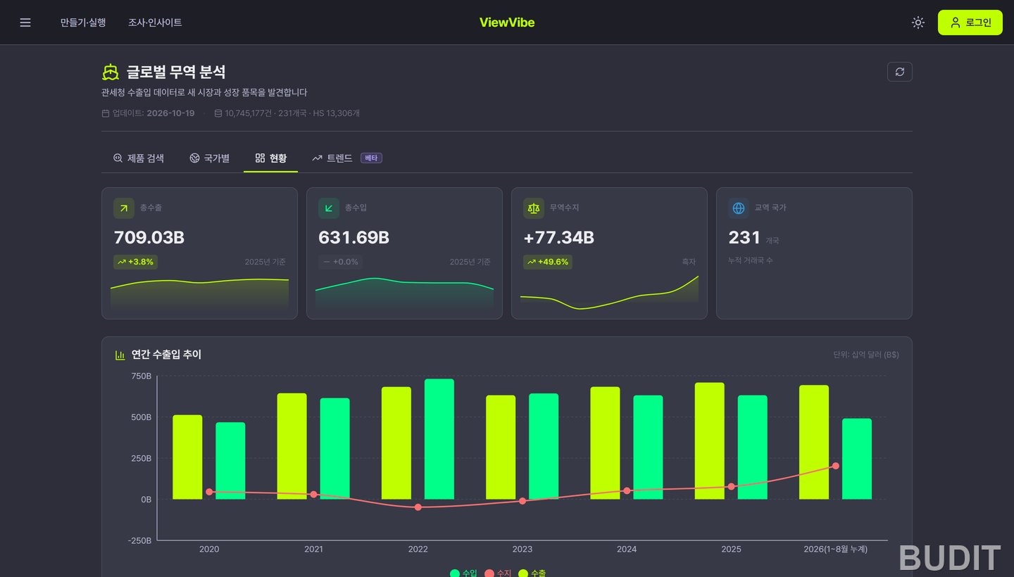The height and width of the screenshot is (577, 1014).
Task: Click the 2020 export bar
Action: [x=187, y=457]
